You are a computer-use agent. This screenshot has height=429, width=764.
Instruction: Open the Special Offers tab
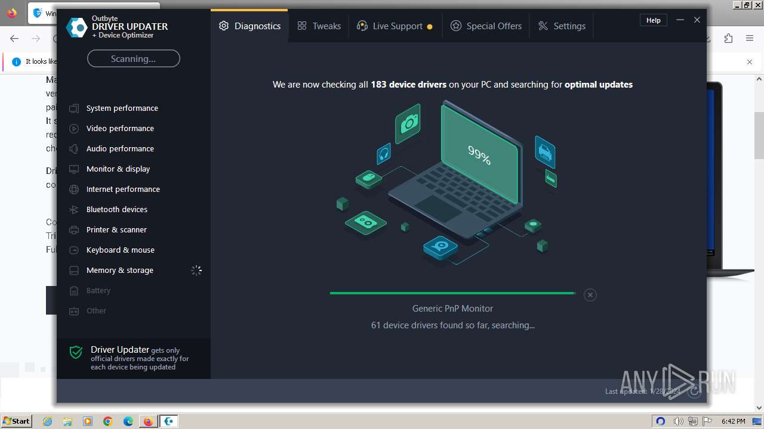click(x=486, y=26)
